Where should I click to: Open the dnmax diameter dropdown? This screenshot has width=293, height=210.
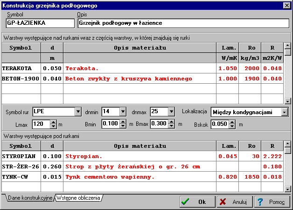tap(172, 112)
